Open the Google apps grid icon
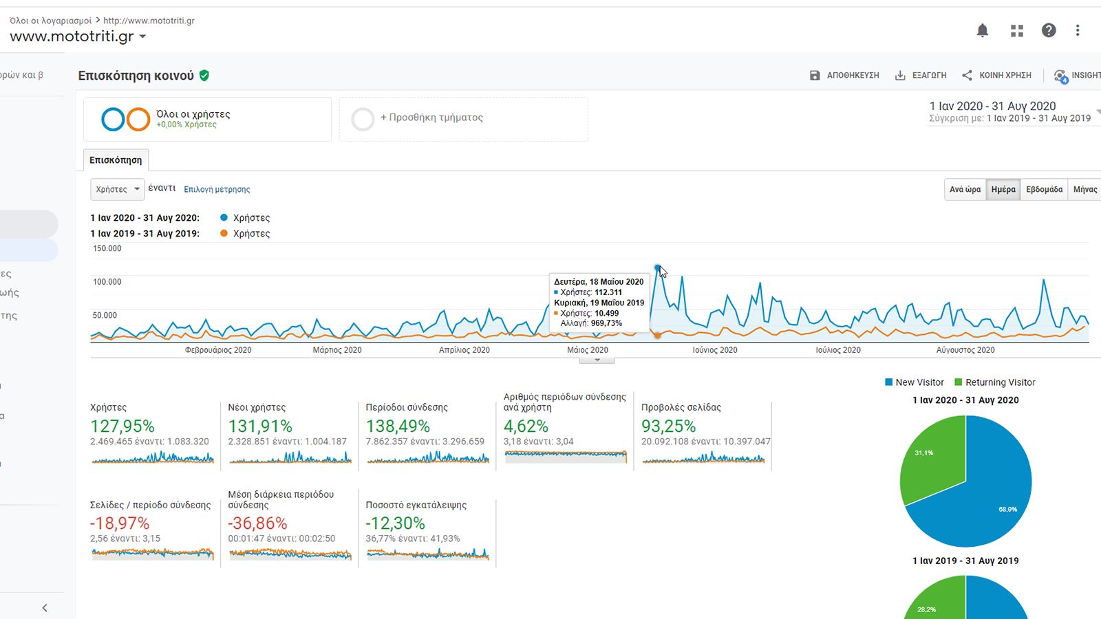 [x=1017, y=30]
